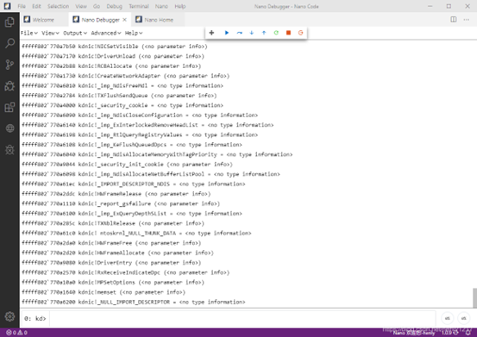This screenshot has height=337, width=477.
Task: Click the kd command input field
Action: [x=242, y=318]
